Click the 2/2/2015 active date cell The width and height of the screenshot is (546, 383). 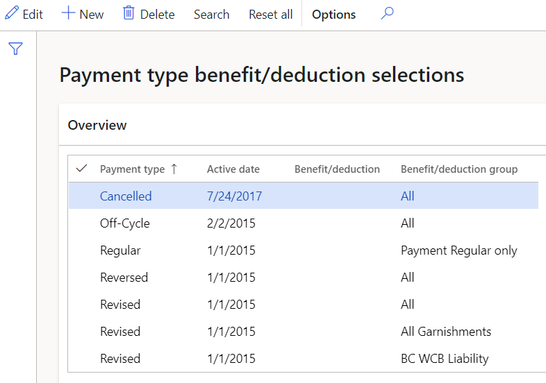[x=231, y=223]
